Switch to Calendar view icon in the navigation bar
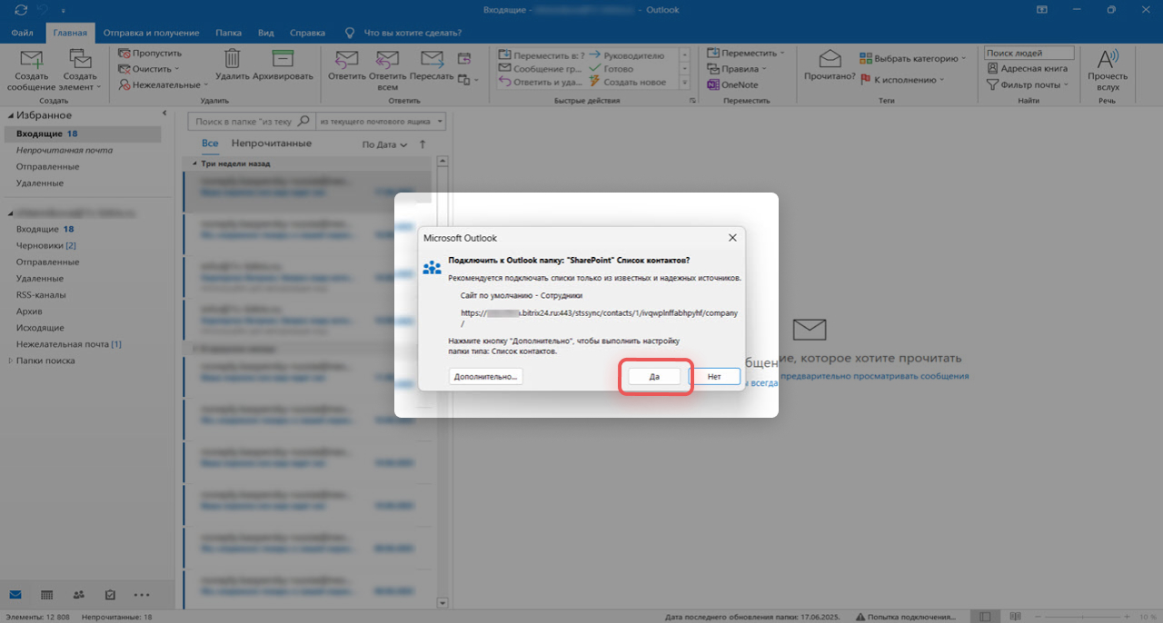 tap(47, 595)
